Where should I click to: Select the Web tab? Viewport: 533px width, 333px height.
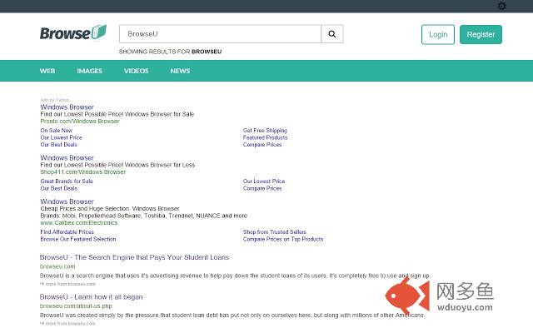(47, 71)
